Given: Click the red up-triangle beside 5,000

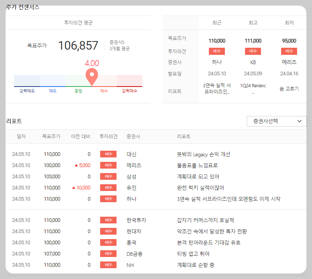Looking at the screenshot, I should pos(76,165).
